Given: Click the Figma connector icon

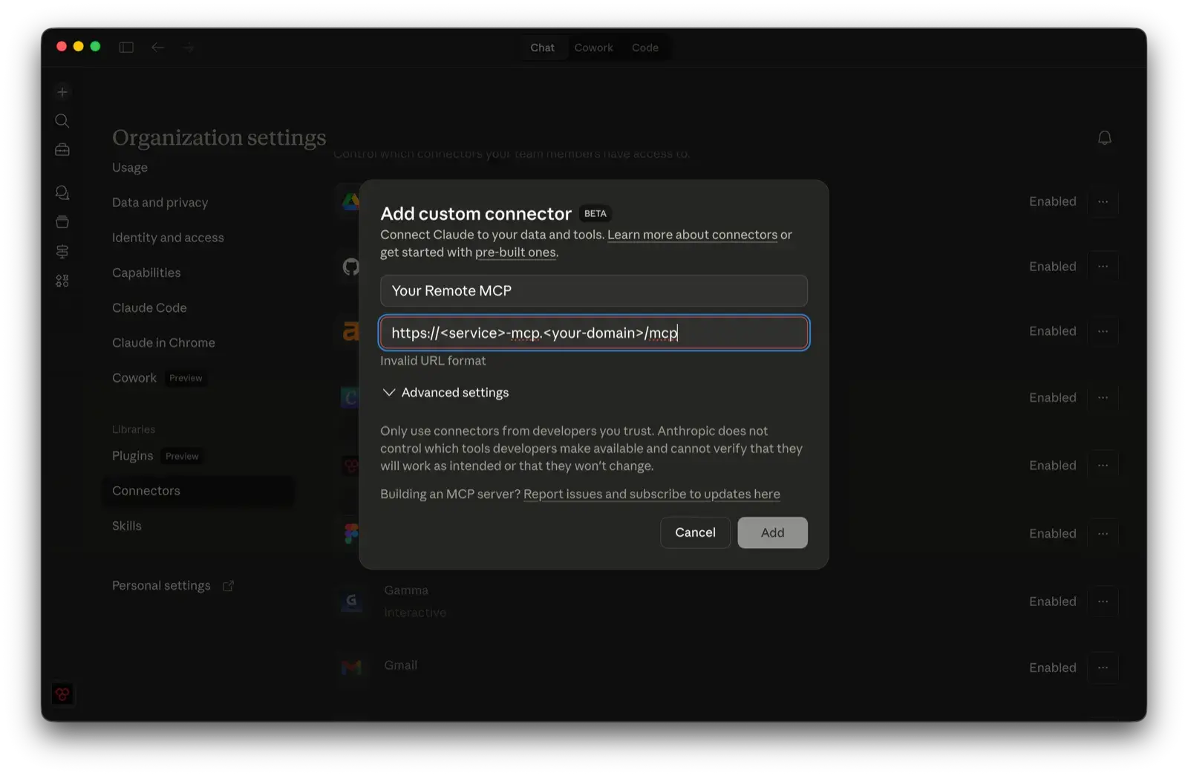Looking at the screenshot, I should tap(350, 532).
